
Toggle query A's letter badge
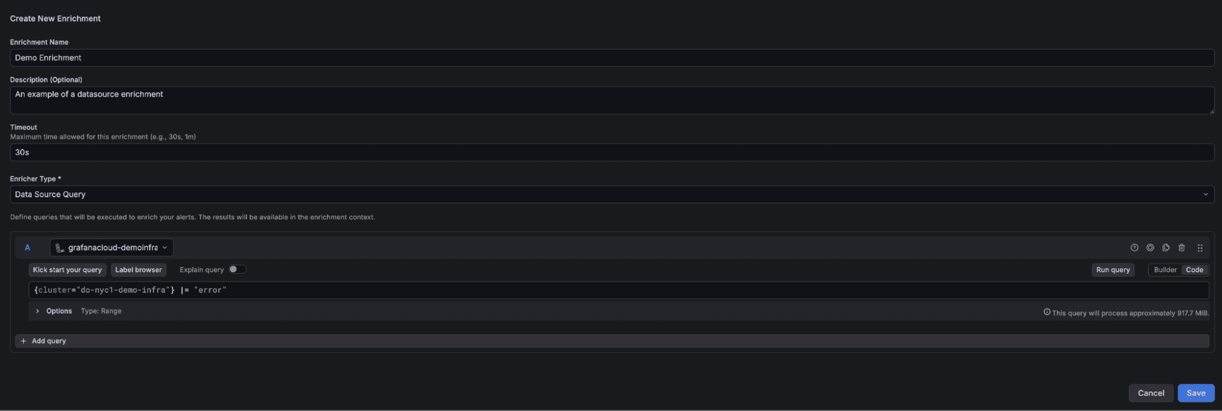click(27, 247)
